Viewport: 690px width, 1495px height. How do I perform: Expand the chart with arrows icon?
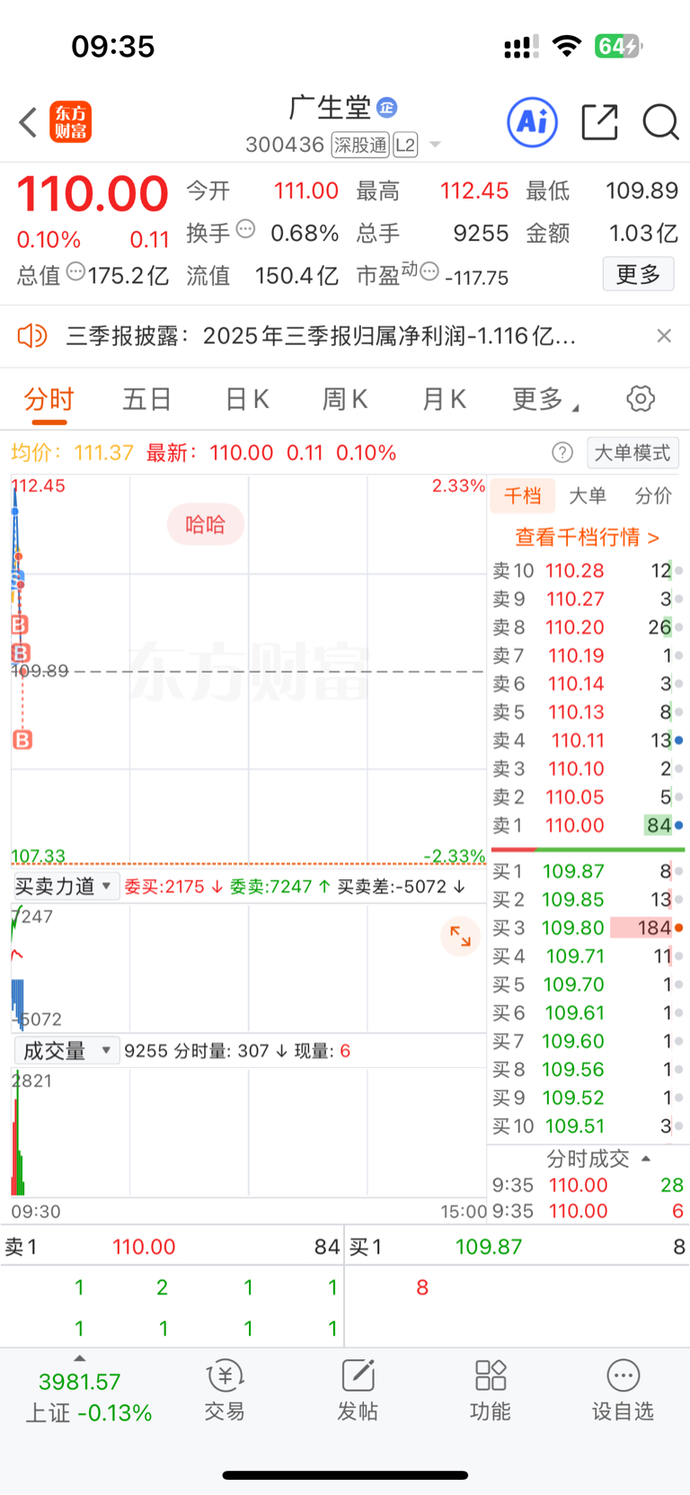click(x=460, y=936)
